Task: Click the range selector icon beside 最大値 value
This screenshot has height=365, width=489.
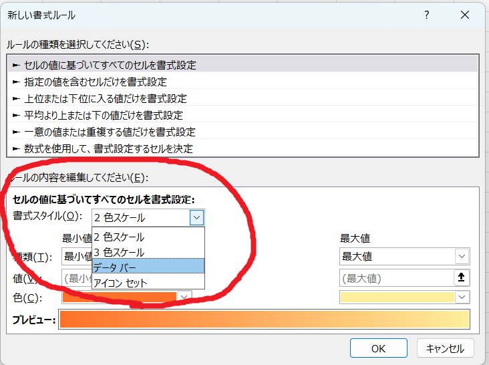Action: coord(461,277)
